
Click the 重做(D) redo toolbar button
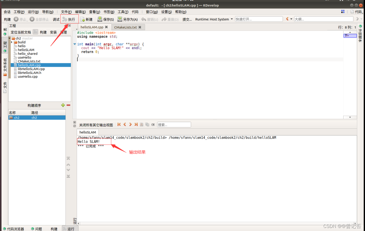pyautogui.click(x=170, y=19)
